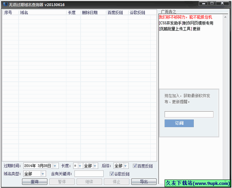Screen dimensions: 232x188
Task: Click the 导出 export button
Action: (x=144, y=182)
